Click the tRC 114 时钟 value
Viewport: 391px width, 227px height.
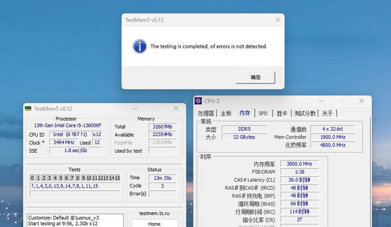pyautogui.click(x=299, y=212)
